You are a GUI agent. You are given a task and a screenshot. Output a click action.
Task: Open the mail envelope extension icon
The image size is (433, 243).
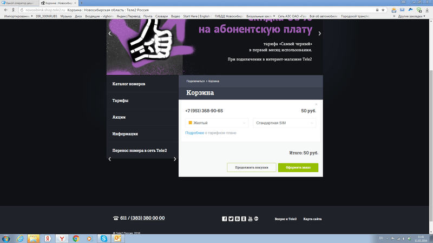(402, 10)
